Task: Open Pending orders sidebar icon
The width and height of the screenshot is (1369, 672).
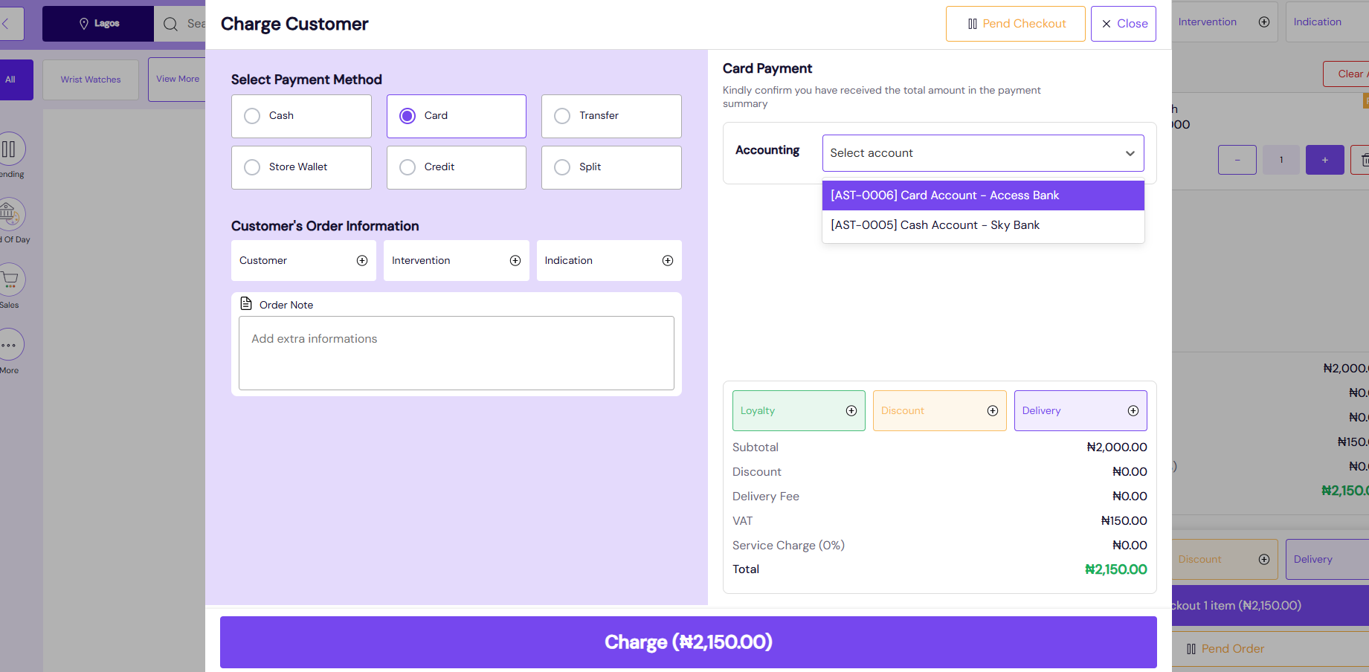Action: click(10, 149)
